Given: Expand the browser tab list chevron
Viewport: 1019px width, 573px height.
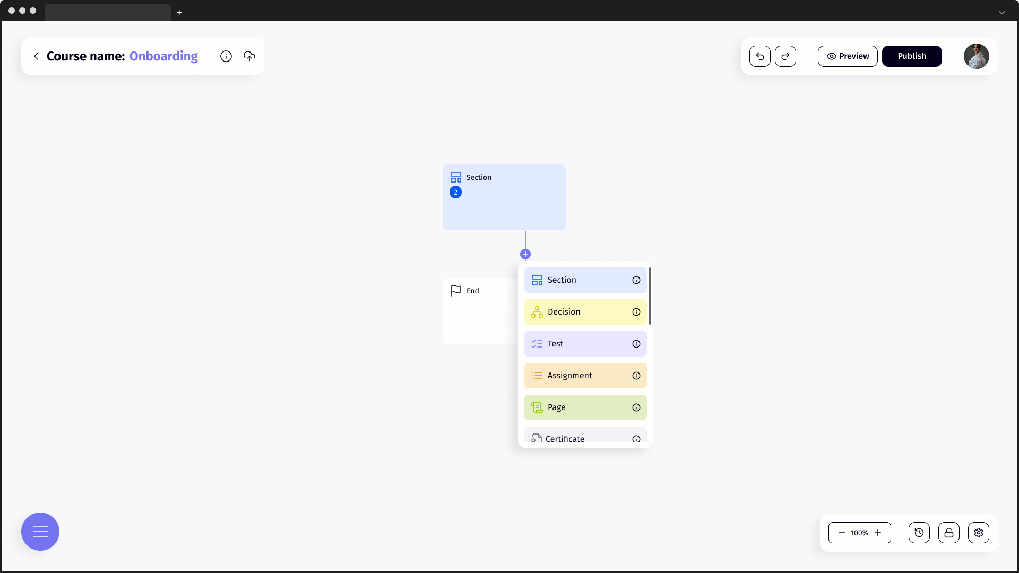Looking at the screenshot, I should pyautogui.click(x=1001, y=12).
